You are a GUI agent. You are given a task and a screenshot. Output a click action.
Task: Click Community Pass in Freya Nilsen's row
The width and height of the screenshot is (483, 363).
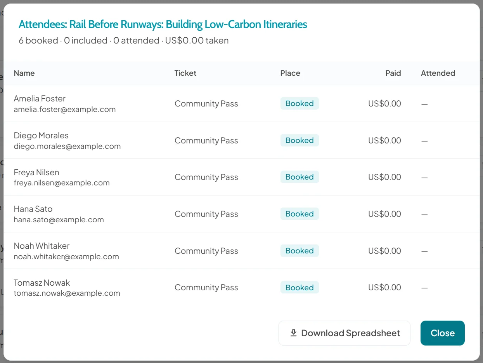click(206, 177)
